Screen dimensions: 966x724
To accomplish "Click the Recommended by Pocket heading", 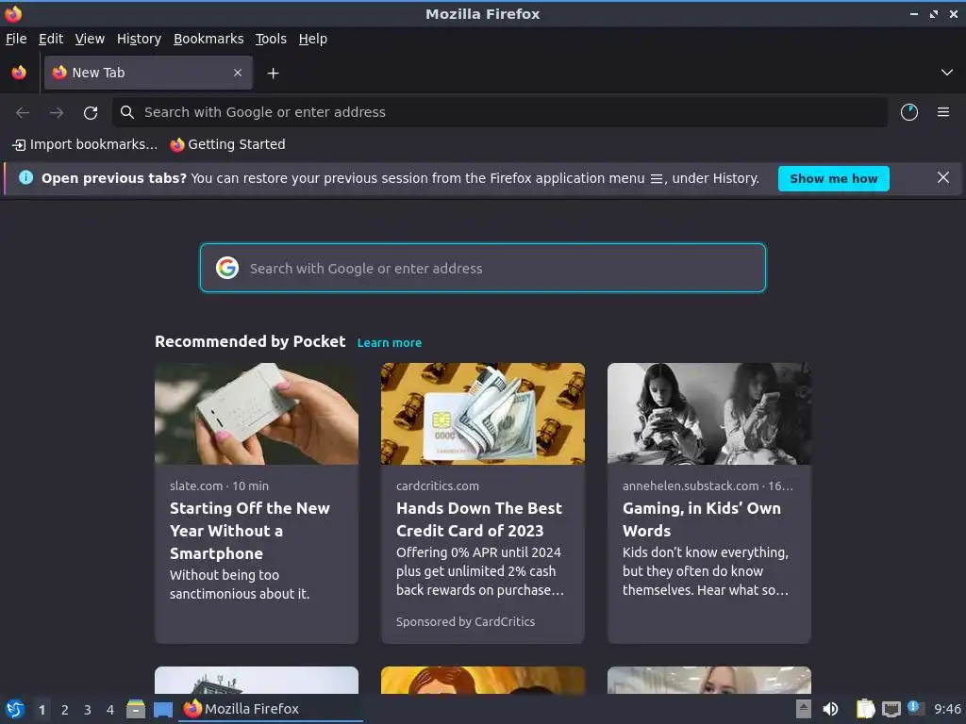I will (x=250, y=341).
